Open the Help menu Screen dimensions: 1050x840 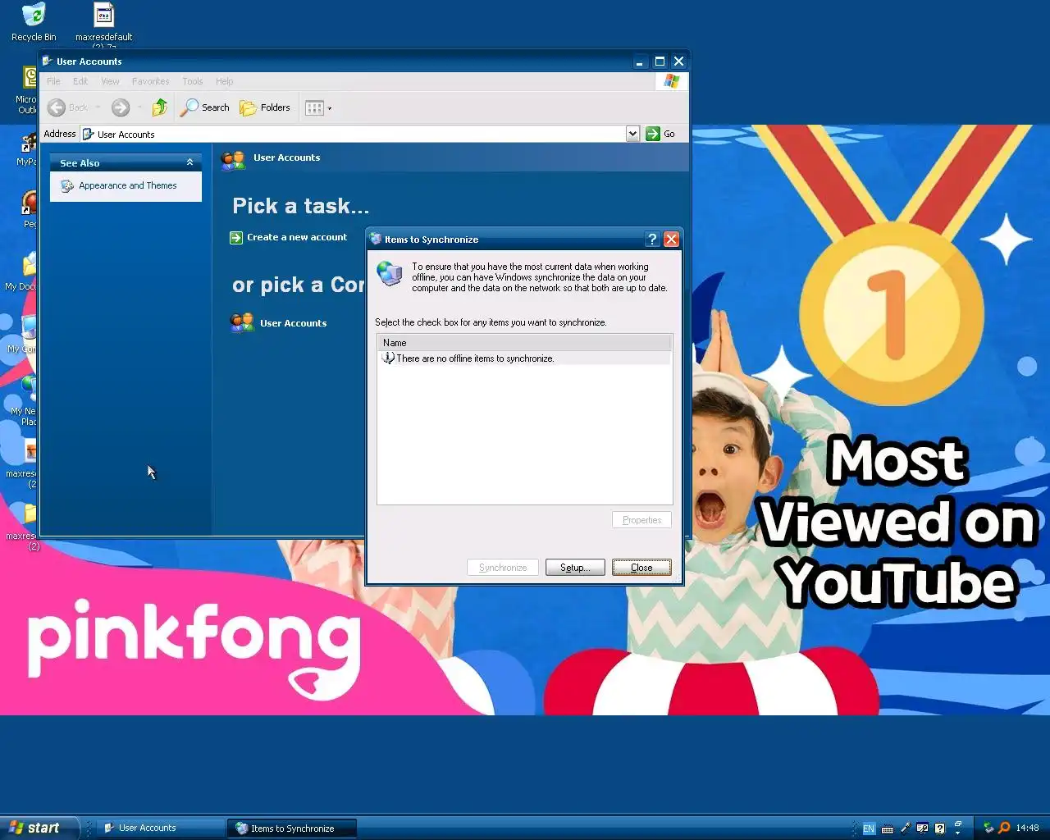tap(225, 81)
